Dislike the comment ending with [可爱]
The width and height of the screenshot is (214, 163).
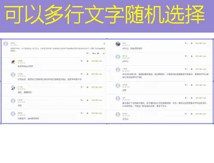(x=186, y=69)
